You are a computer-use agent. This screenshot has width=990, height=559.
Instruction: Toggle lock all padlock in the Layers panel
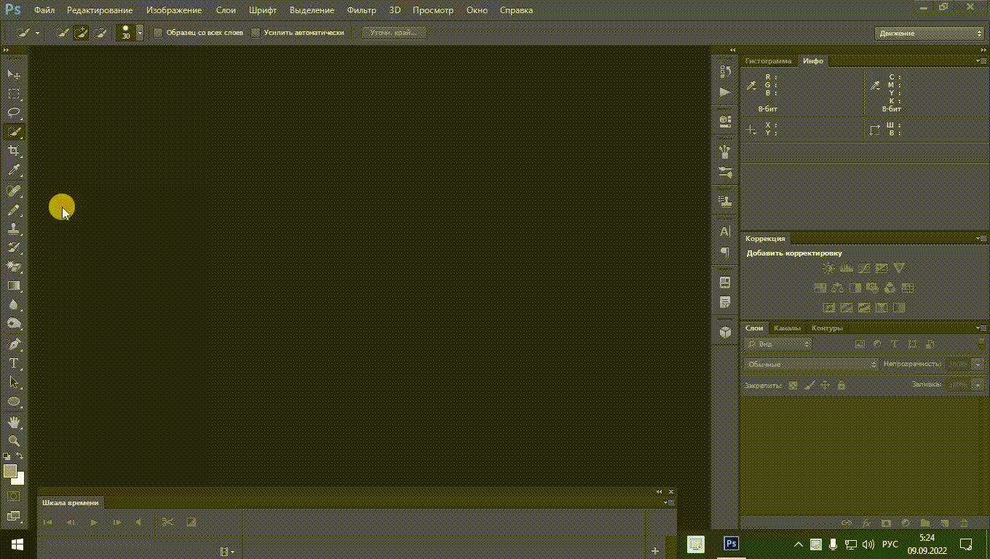[841, 385]
